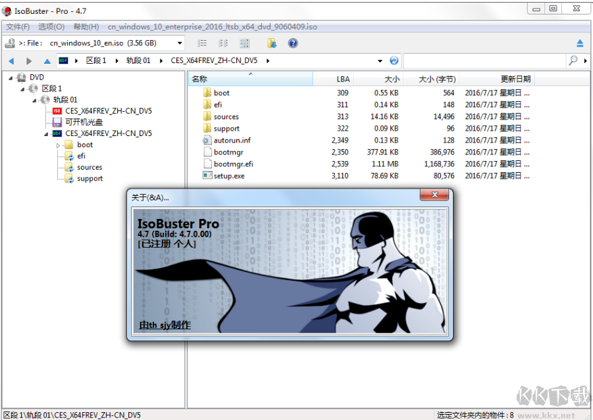Screen dimensions: 593x420
Task: Expand the address bar path history dropdown
Action: (x=380, y=61)
